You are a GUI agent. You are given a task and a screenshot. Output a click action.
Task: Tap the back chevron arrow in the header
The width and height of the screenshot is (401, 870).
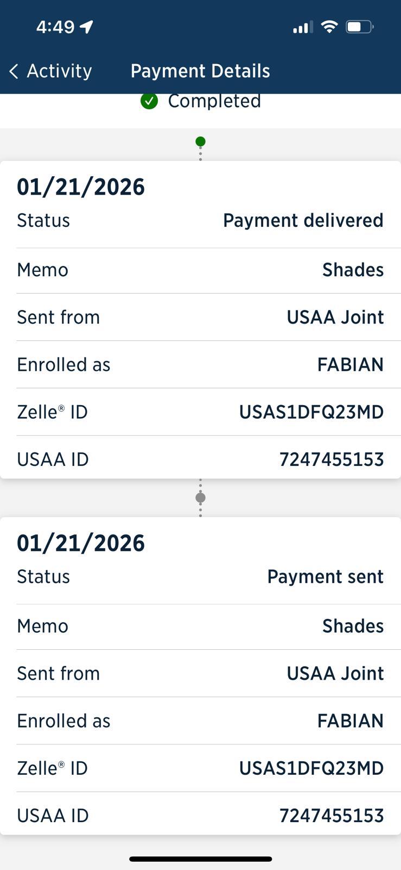point(14,71)
